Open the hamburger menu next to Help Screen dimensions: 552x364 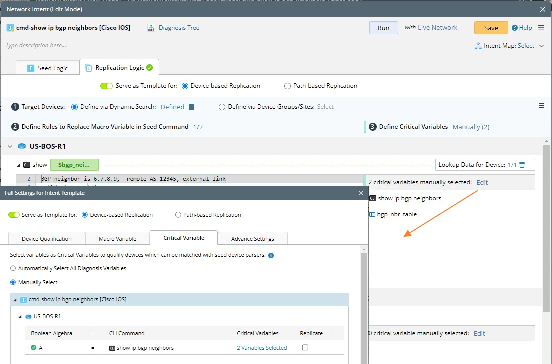coord(541,28)
